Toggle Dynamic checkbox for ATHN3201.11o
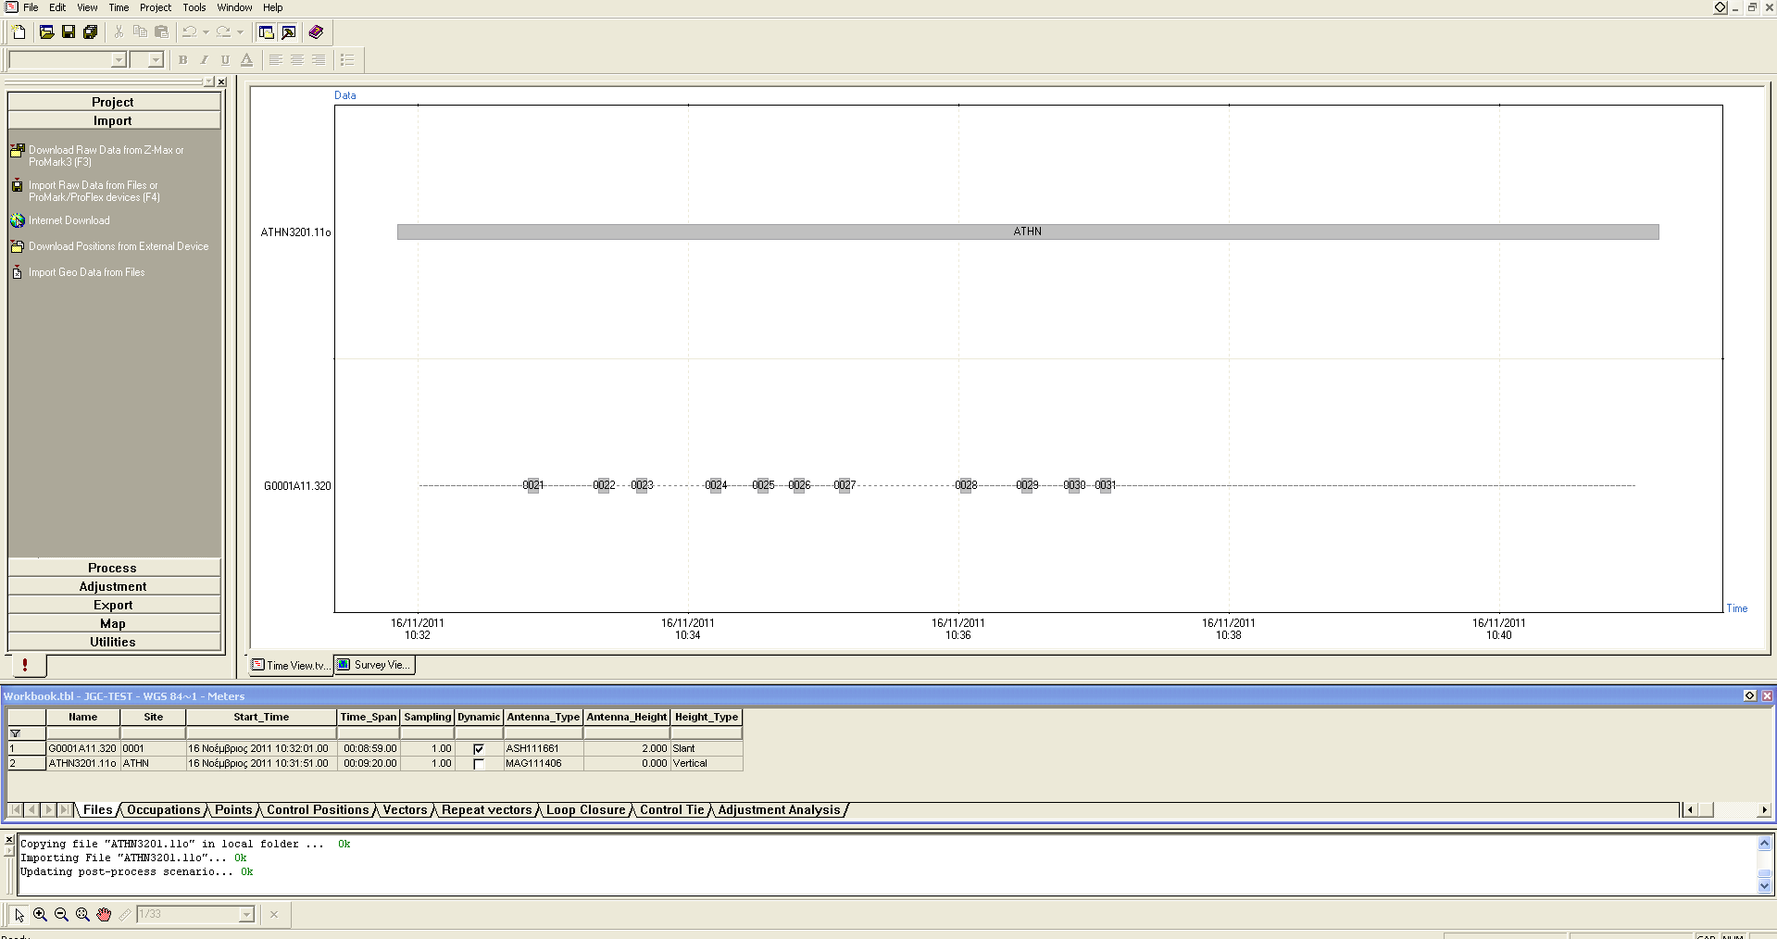This screenshot has height=939, width=1777. pos(479,764)
